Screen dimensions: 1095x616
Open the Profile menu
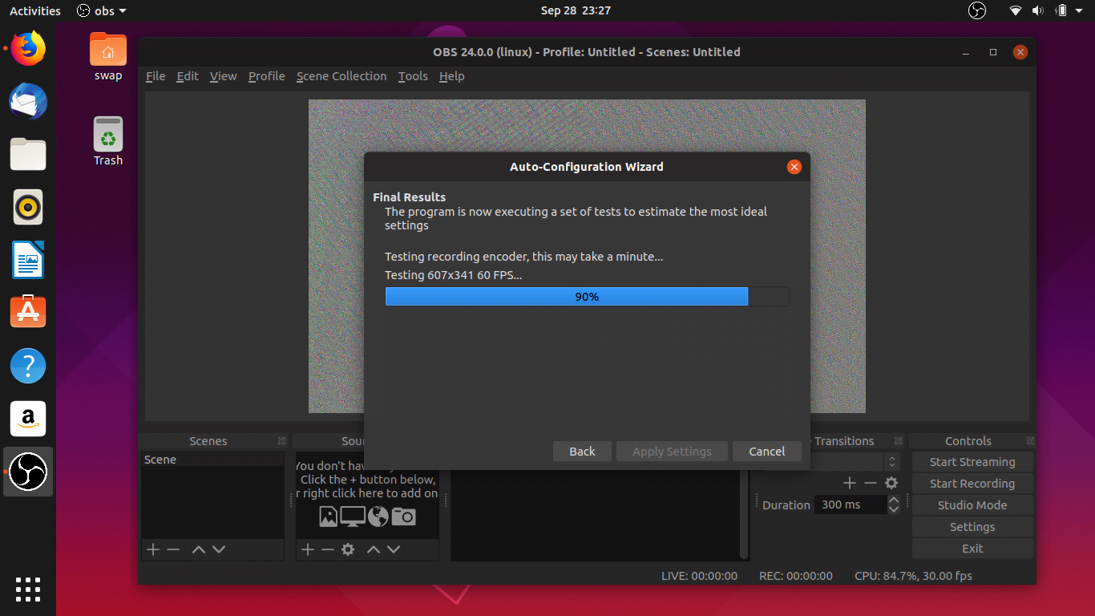click(266, 76)
